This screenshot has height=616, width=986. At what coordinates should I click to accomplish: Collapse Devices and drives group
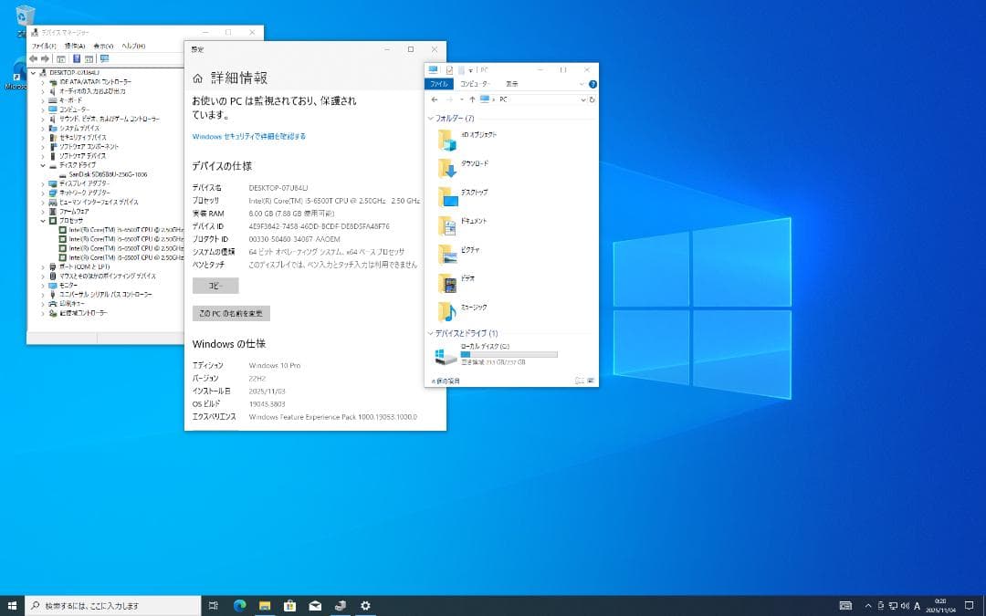(x=431, y=334)
